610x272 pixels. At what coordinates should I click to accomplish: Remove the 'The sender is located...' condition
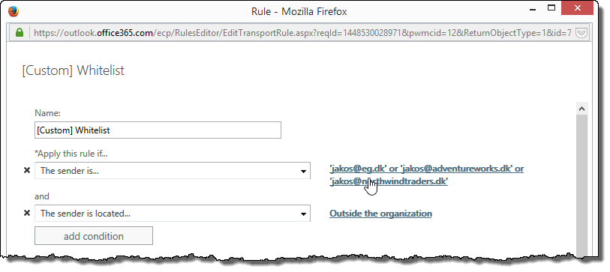click(27, 213)
